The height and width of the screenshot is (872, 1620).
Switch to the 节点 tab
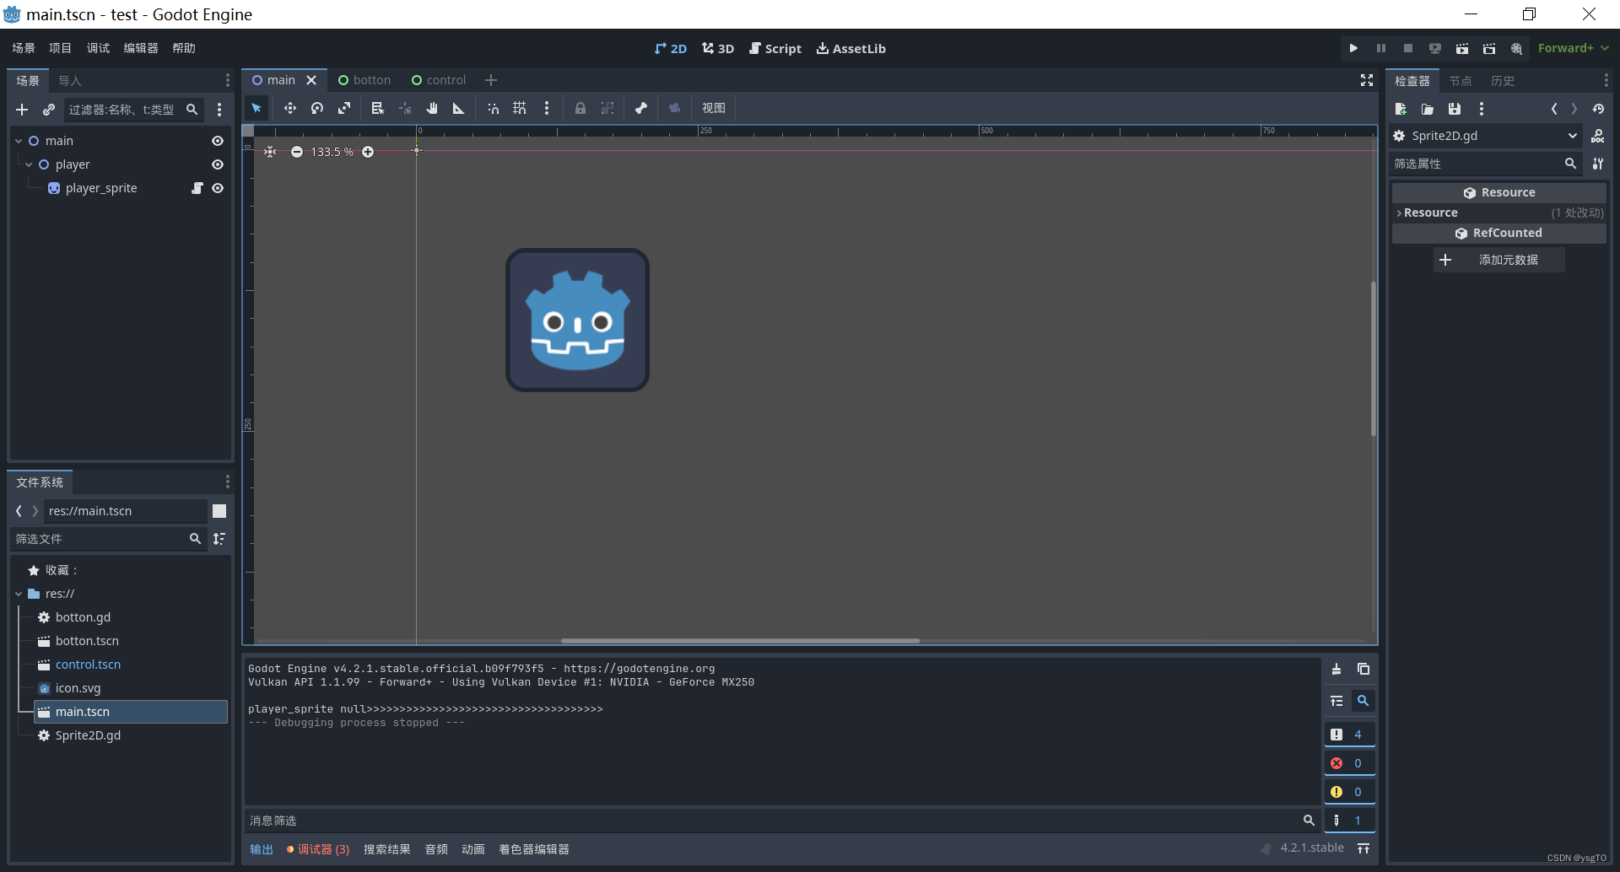pos(1461,81)
